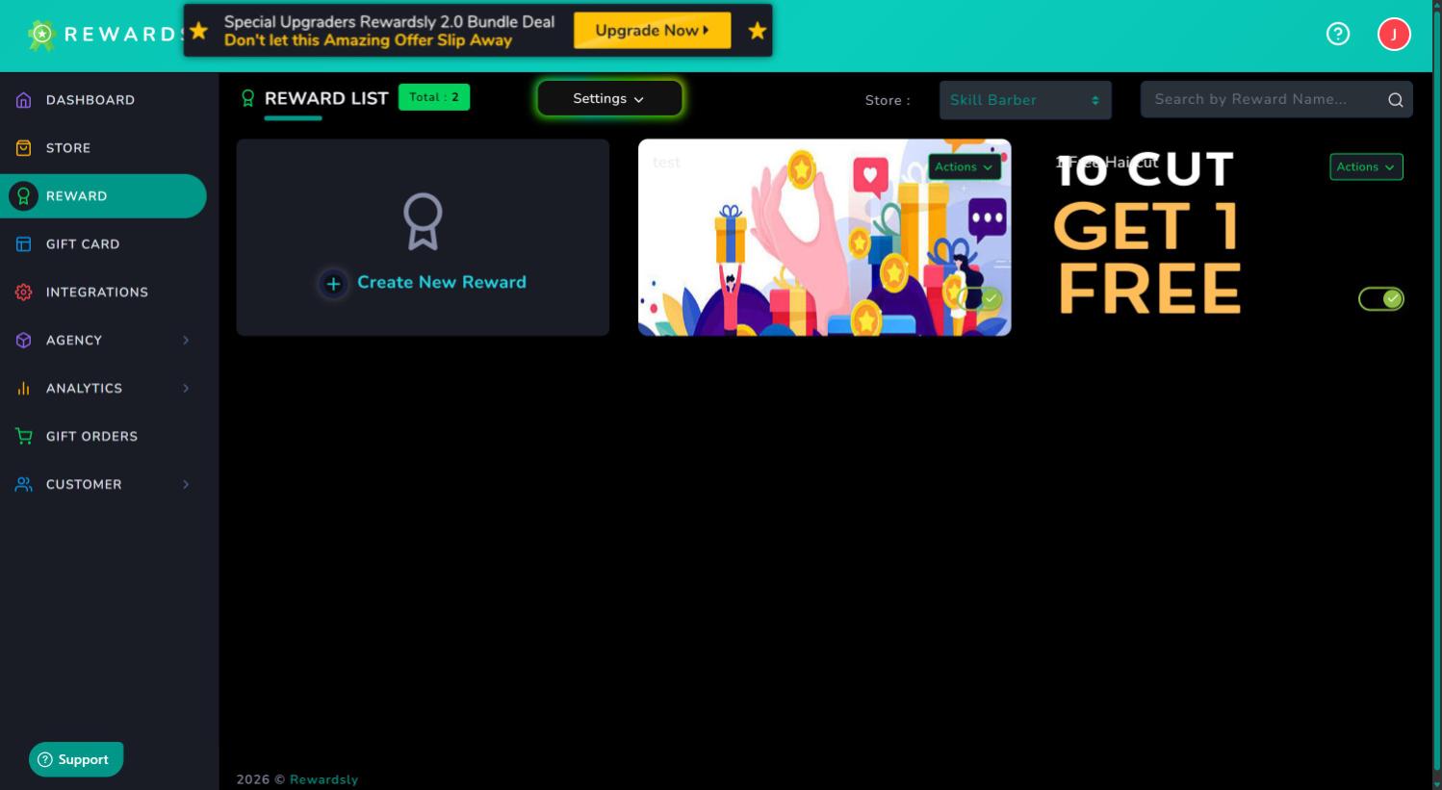The height and width of the screenshot is (790, 1442).
Task: Click the Rewardsly logo icon
Action: pos(41,35)
